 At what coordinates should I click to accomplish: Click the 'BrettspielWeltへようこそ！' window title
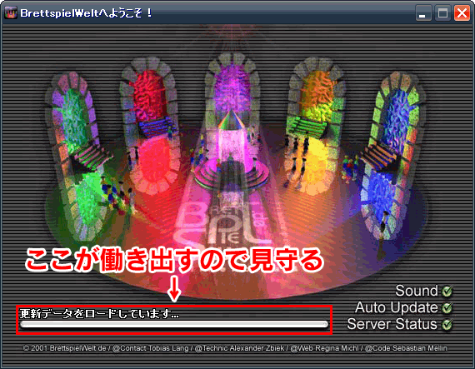click(87, 13)
